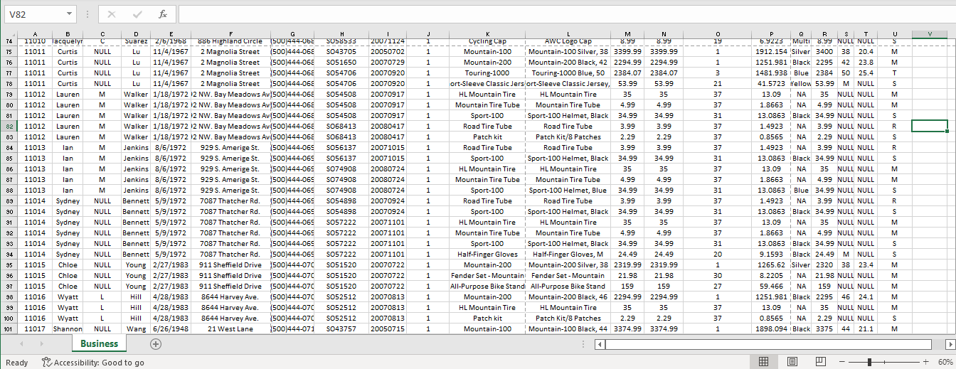Open the Name Box dropdown arrow
Image resolution: width=956 pixels, height=369 pixels.
coord(69,14)
